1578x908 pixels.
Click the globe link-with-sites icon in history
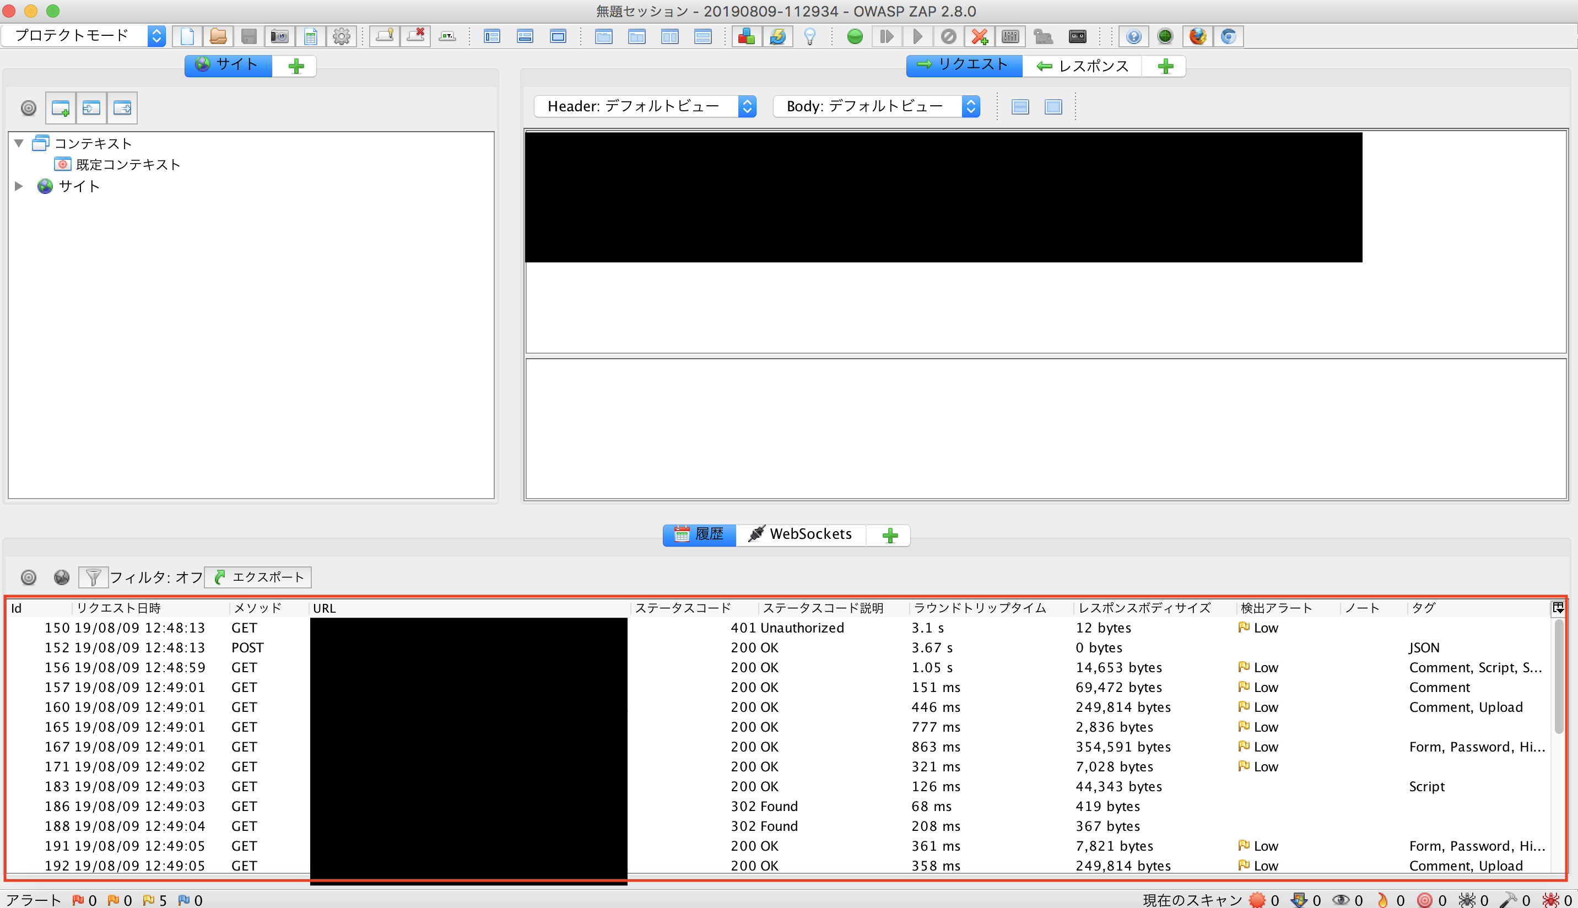(x=62, y=577)
